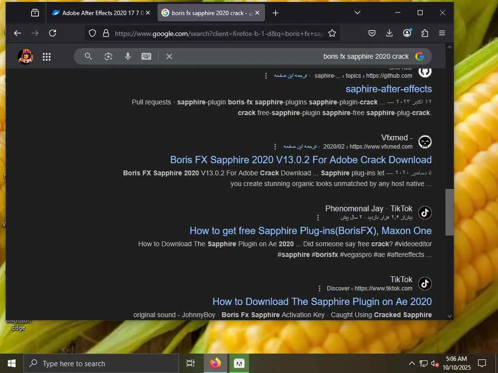
Task: Open How to get free Sapphire Plug-ins link
Action: pyautogui.click(x=311, y=231)
